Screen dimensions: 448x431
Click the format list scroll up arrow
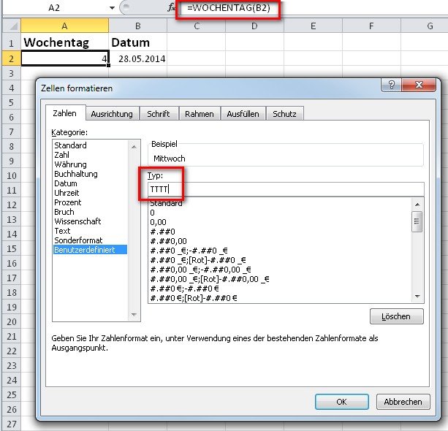click(417, 205)
